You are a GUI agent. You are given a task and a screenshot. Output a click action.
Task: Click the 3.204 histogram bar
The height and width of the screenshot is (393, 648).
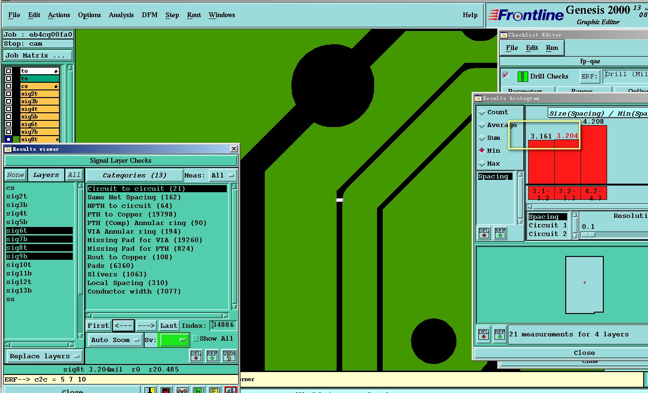tap(567, 161)
